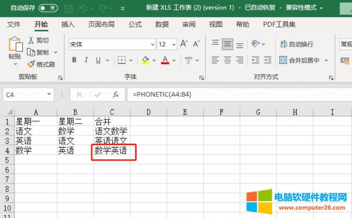The image size is (352, 218).
Task: Switch to the 公式 tab
Action: tap(135, 24)
